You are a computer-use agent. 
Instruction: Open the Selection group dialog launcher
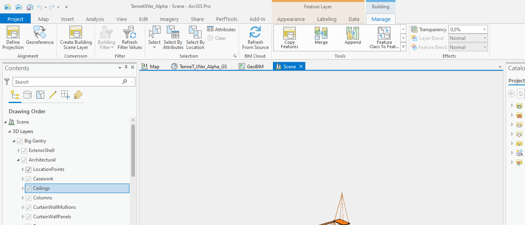click(x=235, y=56)
